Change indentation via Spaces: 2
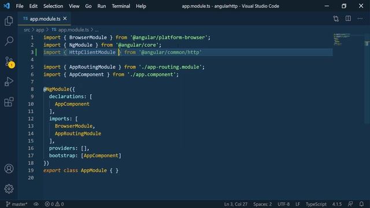The image size is (370, 208). (262, 204)
